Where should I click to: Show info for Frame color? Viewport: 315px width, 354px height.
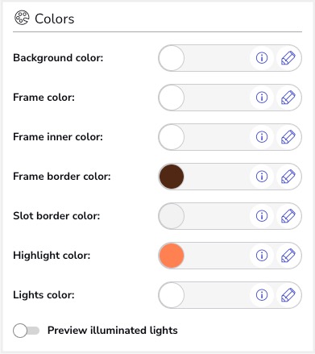click(x=262, y=98)
